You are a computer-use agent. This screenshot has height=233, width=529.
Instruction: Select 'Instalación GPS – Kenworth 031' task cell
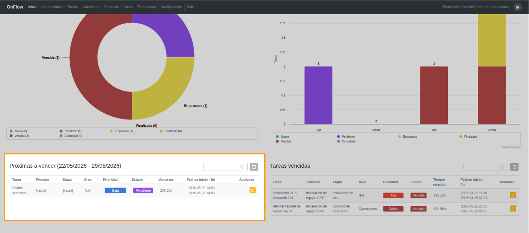click(x=286, y=195)
